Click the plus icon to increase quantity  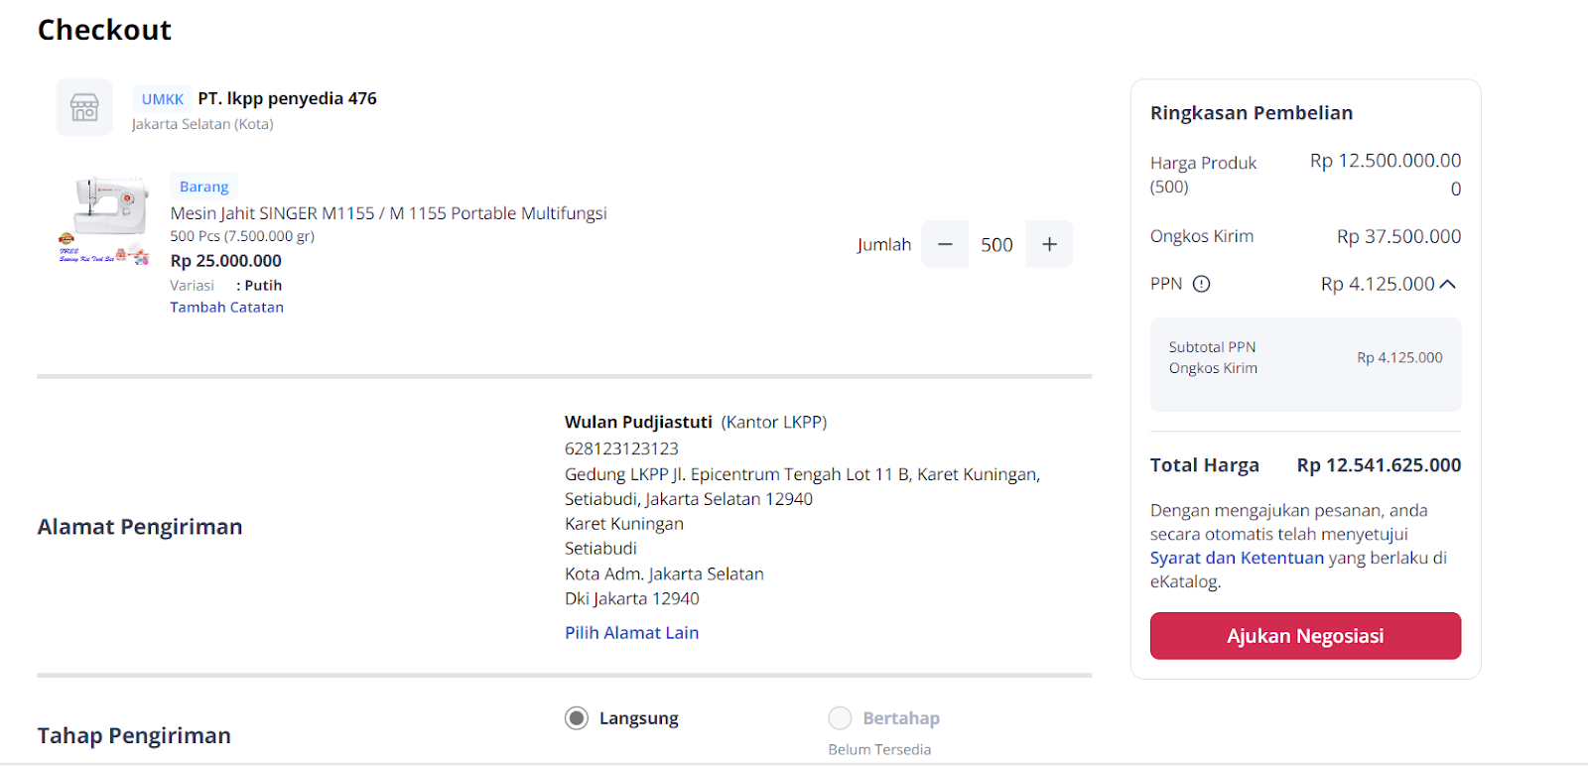click(1049, 243)
